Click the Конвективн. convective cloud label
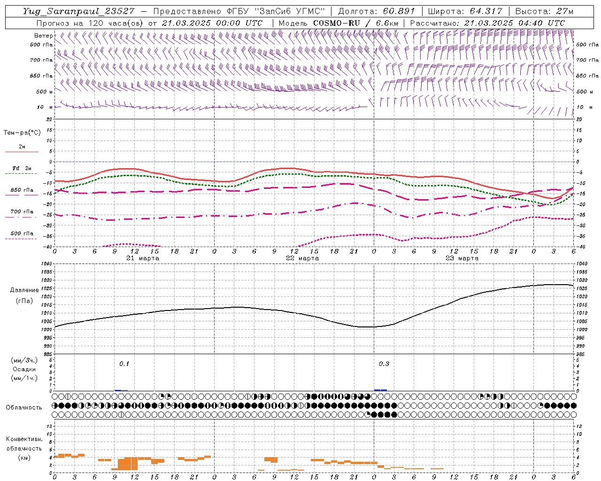This screenshot has height=481, width=601. click(x=24, y=439)
